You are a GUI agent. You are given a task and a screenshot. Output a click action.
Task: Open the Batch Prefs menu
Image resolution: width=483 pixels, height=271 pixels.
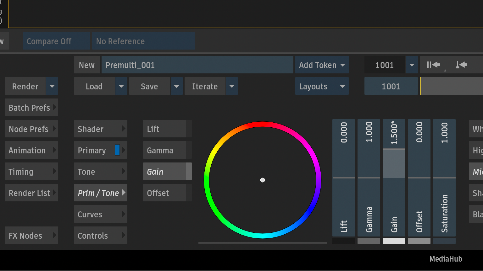31,108
